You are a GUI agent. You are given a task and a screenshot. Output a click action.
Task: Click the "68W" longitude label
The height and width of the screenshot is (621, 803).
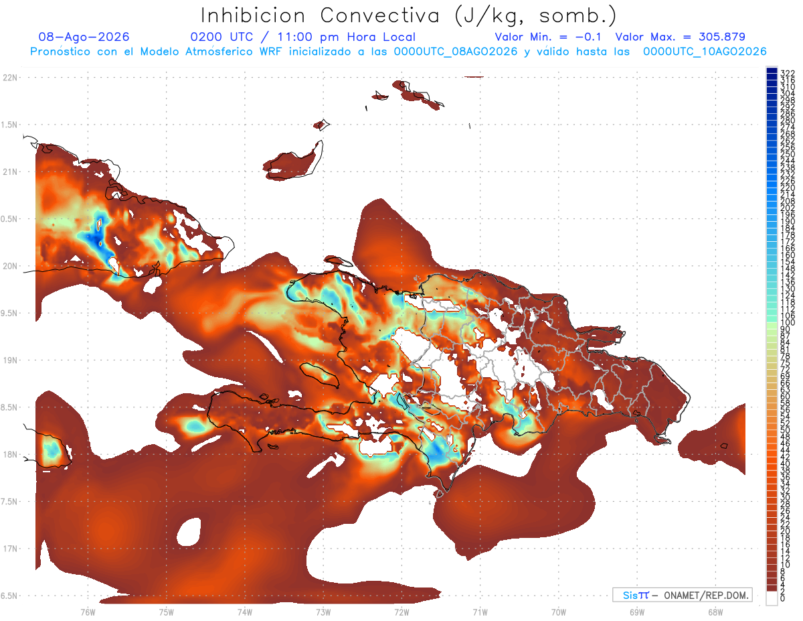(715, 612)
